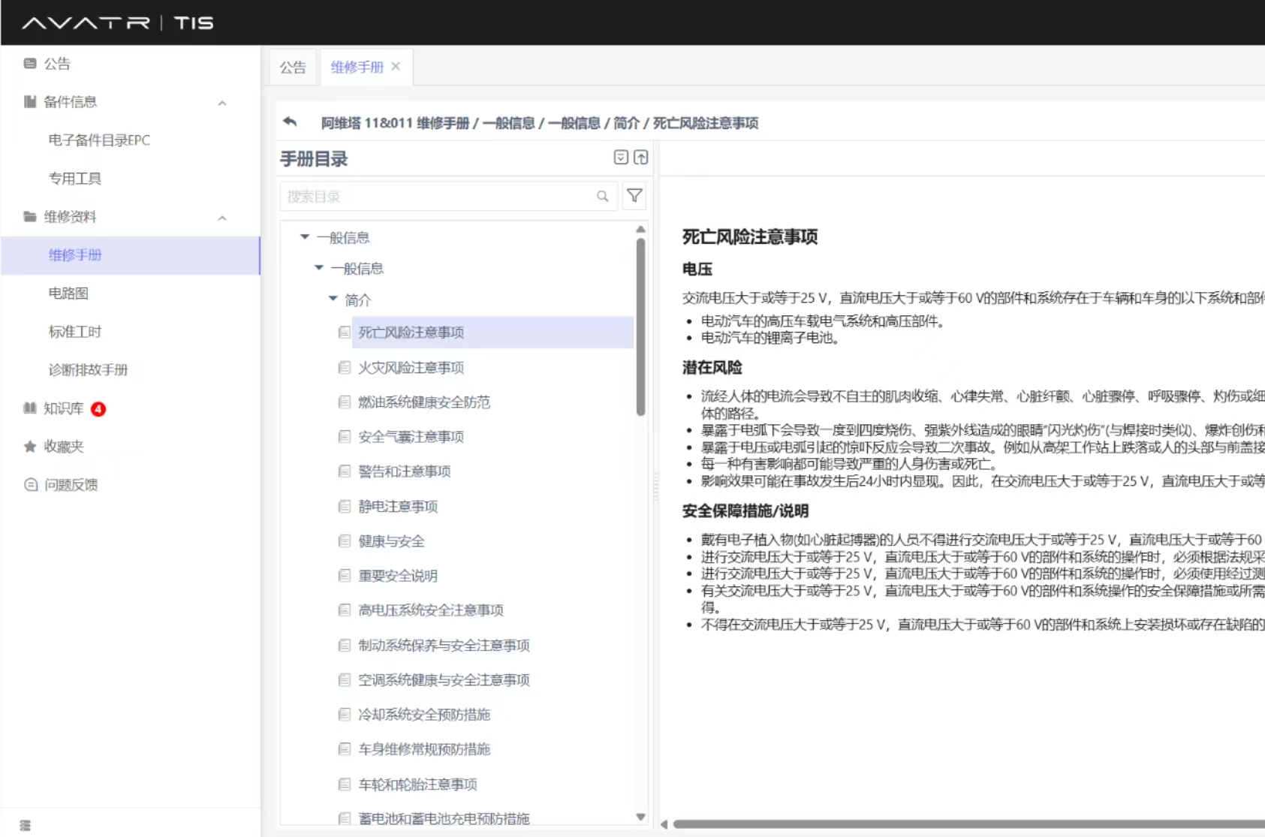The height and width of the screenshot is (837, 1265).
Task: Open 知识库 with red badge
Action: click(64, 408)
